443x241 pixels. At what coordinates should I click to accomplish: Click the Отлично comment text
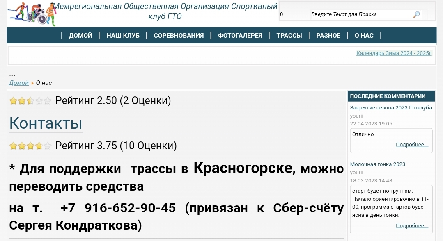(x=363, y=134)
